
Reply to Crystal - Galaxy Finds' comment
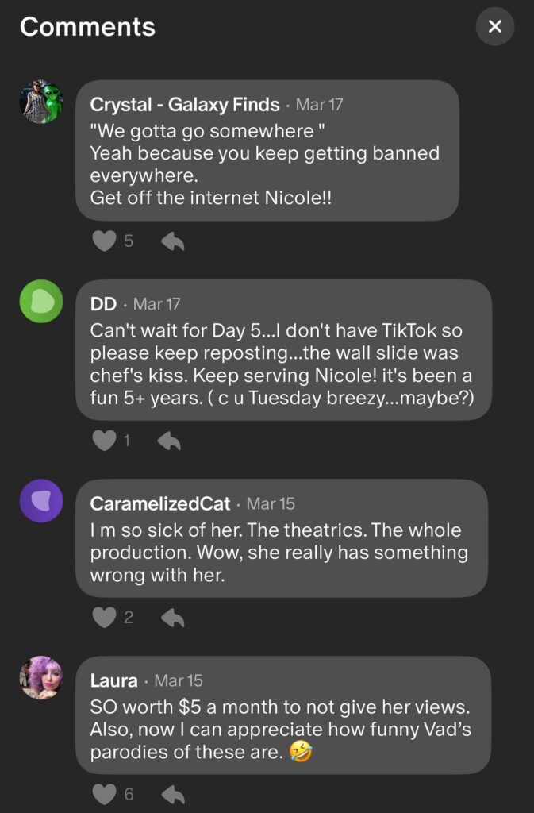(x=172, y=241)
